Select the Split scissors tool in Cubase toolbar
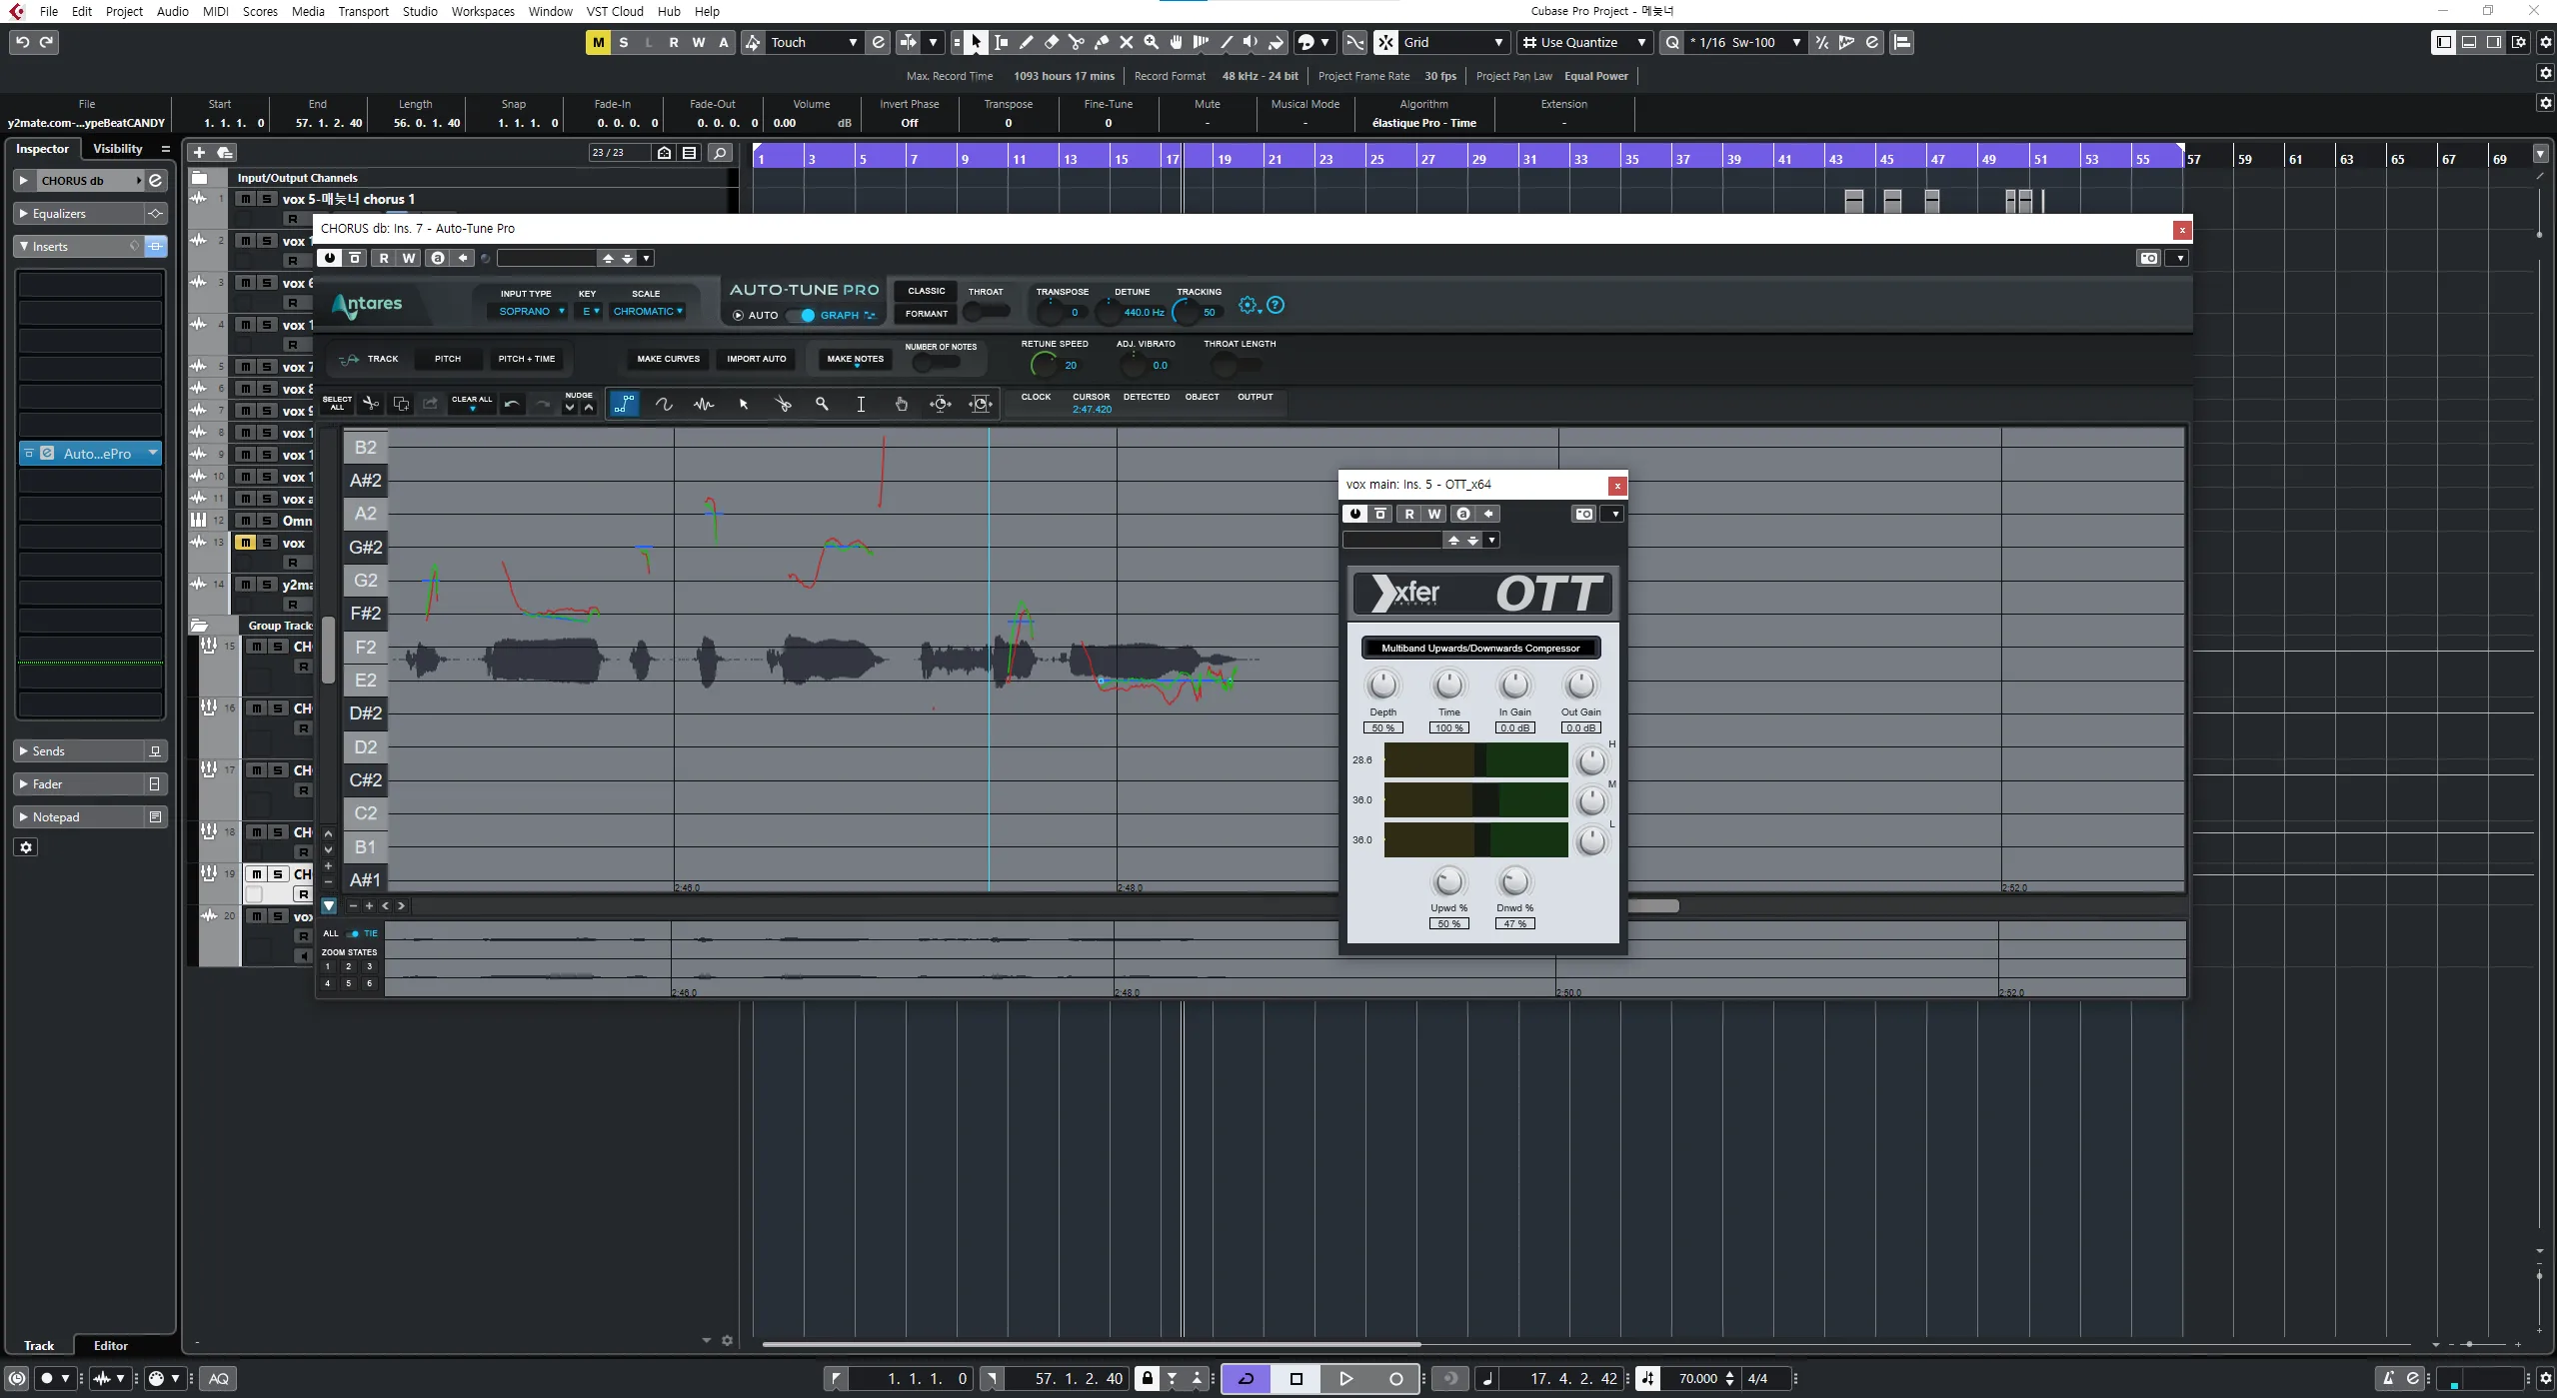The image size is (2557, 1398). click(1076, 42)
